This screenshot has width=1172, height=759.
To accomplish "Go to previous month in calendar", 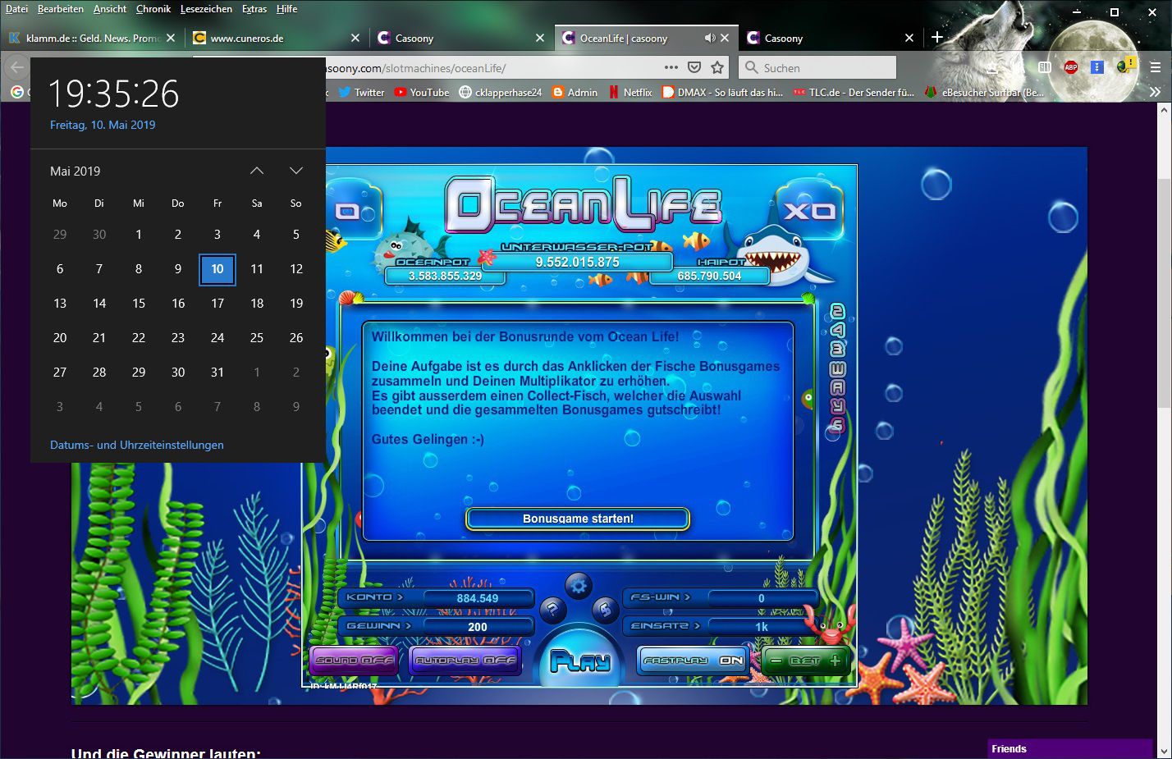I will pyautogui.click(x=257, y=171).
